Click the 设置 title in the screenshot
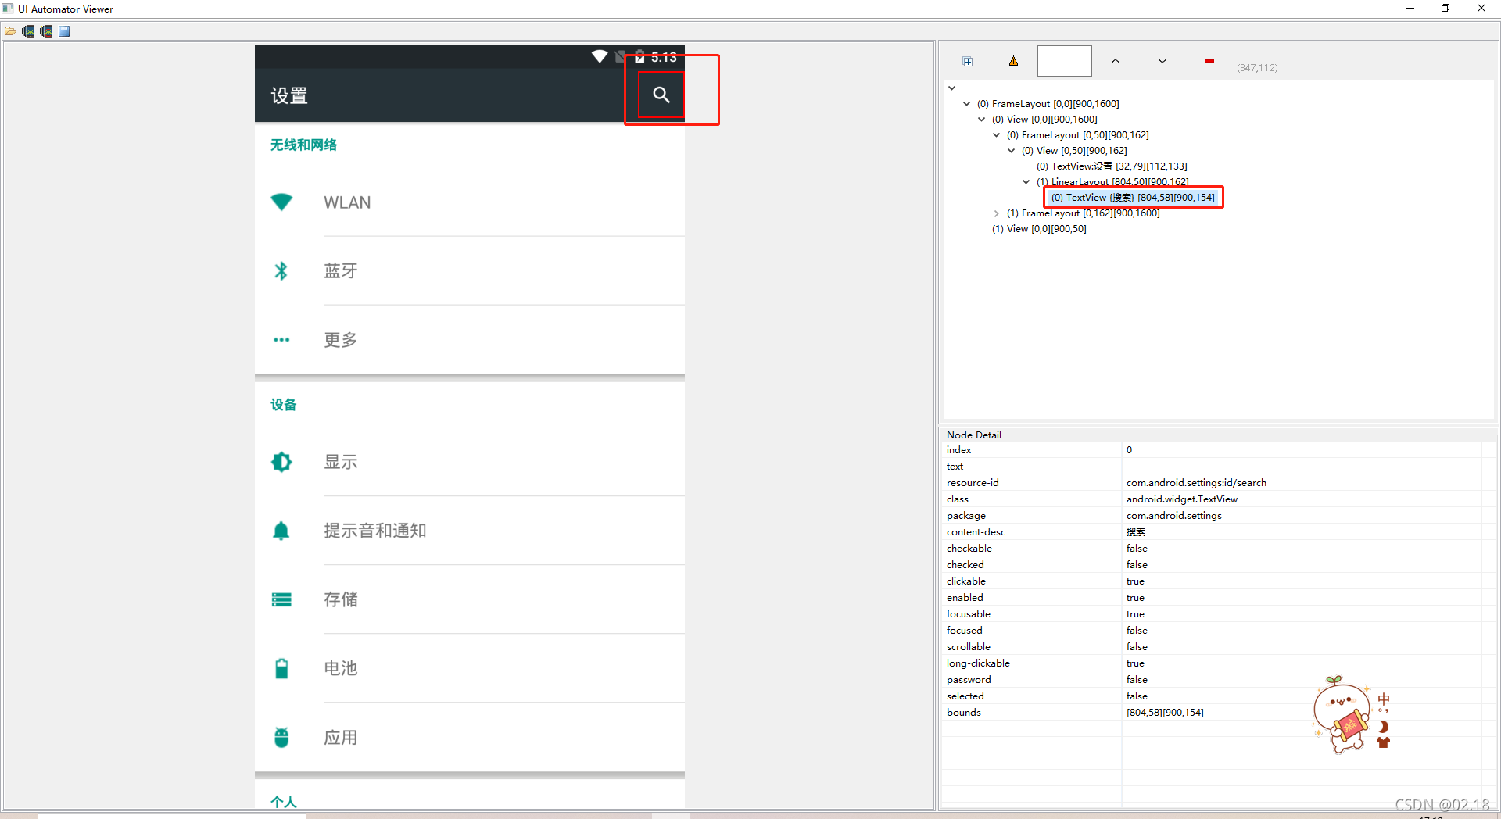The width and height of the screenshot is (1501, 819). (x=289, y=95)
